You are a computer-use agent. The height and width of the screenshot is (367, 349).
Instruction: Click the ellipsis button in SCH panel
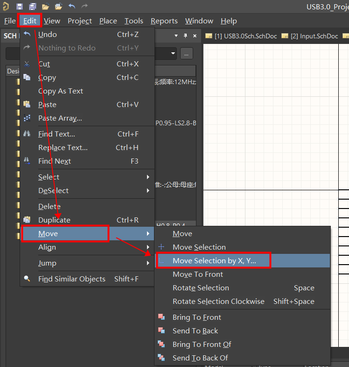pyautogui.click(x=186, y=53)
